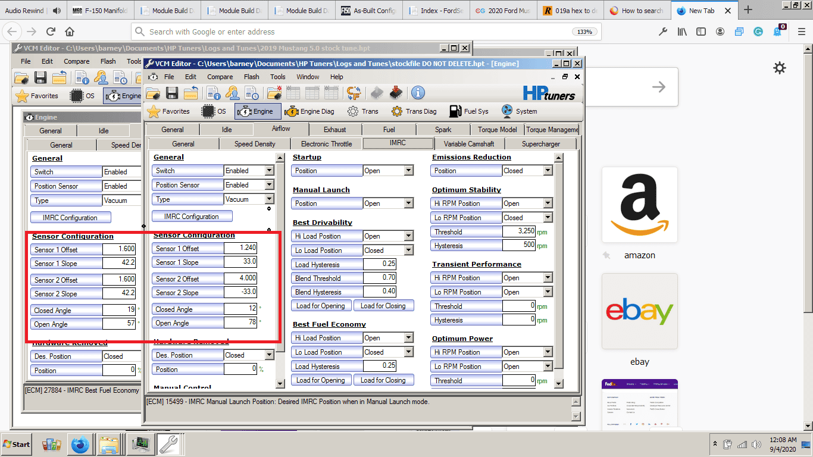Screen dimensions: 813x457
Task: Open the Manual Launch Position dropdown
Action: pyautogui.click(x=408, y=204)
